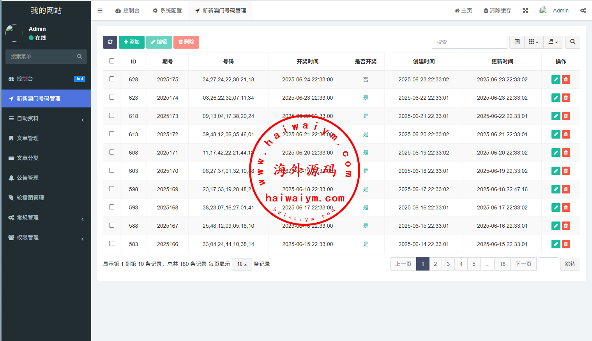Click the 搜索 input field above table
592x341 pixels.
click(x=469, y=42)
